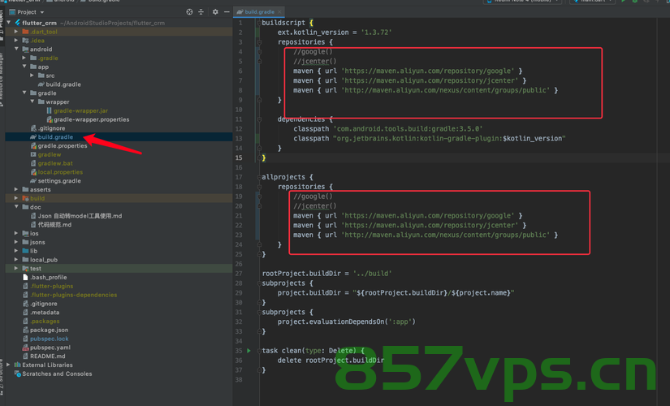Select build.gradle under the app folder
Screen dimensions: 670x406
point(63,84)
